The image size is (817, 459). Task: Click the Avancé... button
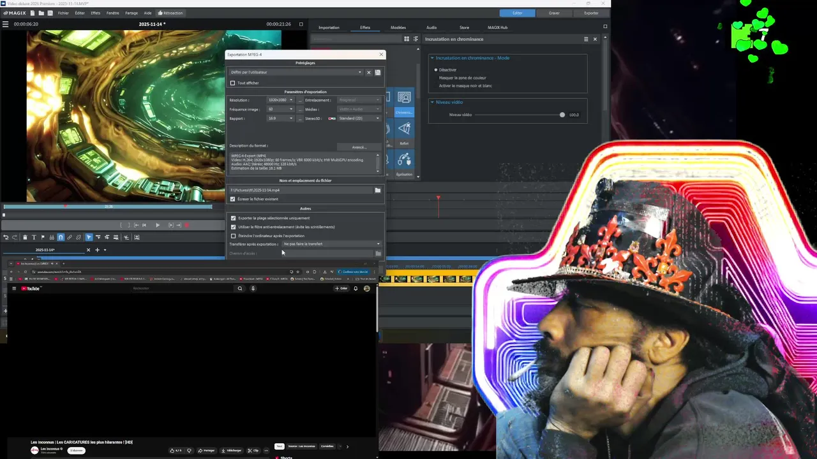tap(359, 147)
